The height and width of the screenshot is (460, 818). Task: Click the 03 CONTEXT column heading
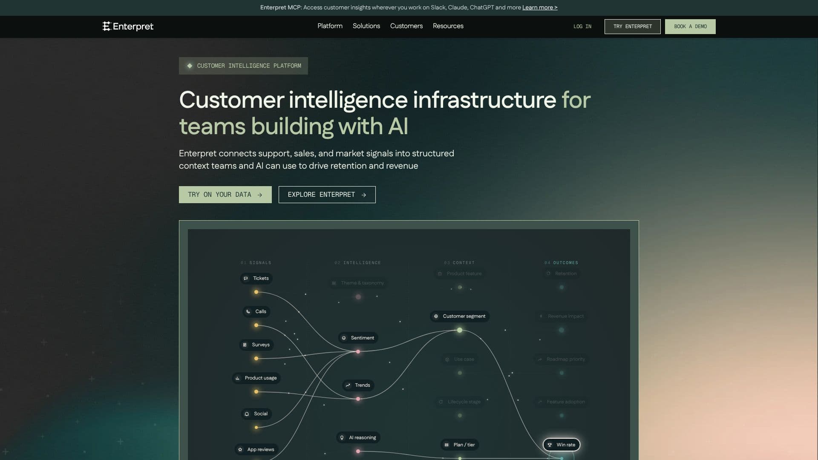(x=459, y=263)
